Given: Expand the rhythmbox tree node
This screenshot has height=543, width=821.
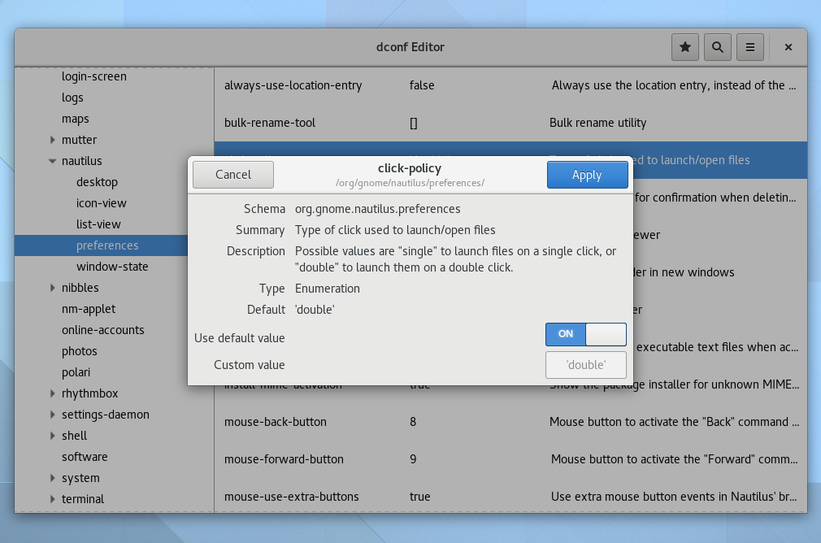Looking at the screenshot, I should pyautogui.click(x=52, y=393).
